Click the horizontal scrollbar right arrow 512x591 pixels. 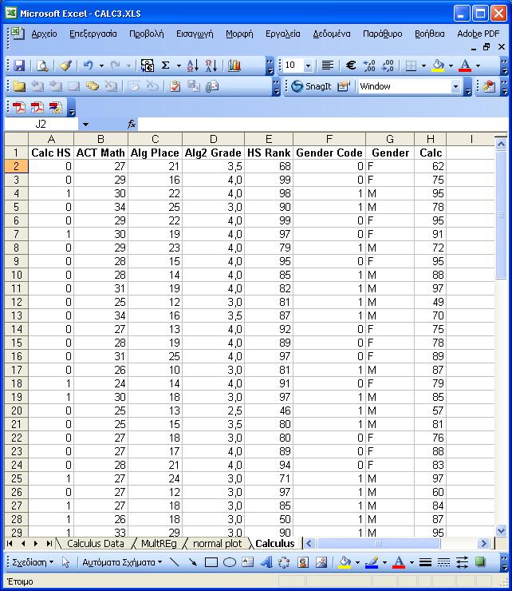(x=483, y=544)
